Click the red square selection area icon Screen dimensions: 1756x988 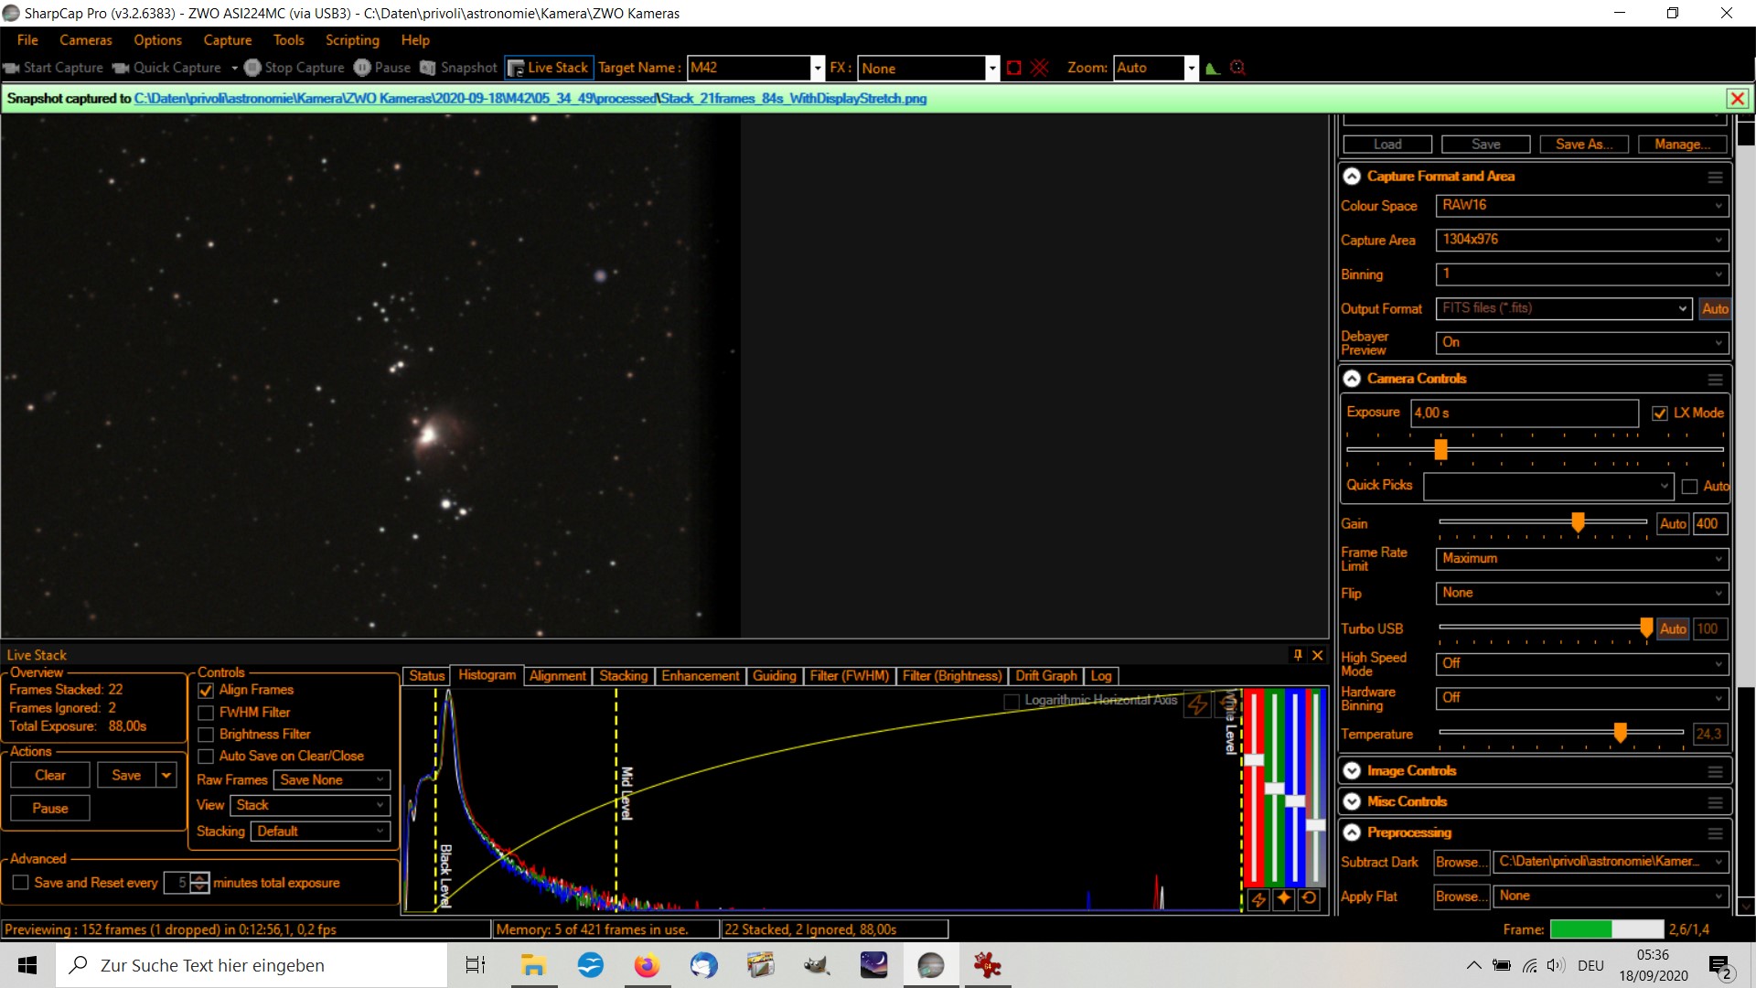click(x=1013, y=68)
